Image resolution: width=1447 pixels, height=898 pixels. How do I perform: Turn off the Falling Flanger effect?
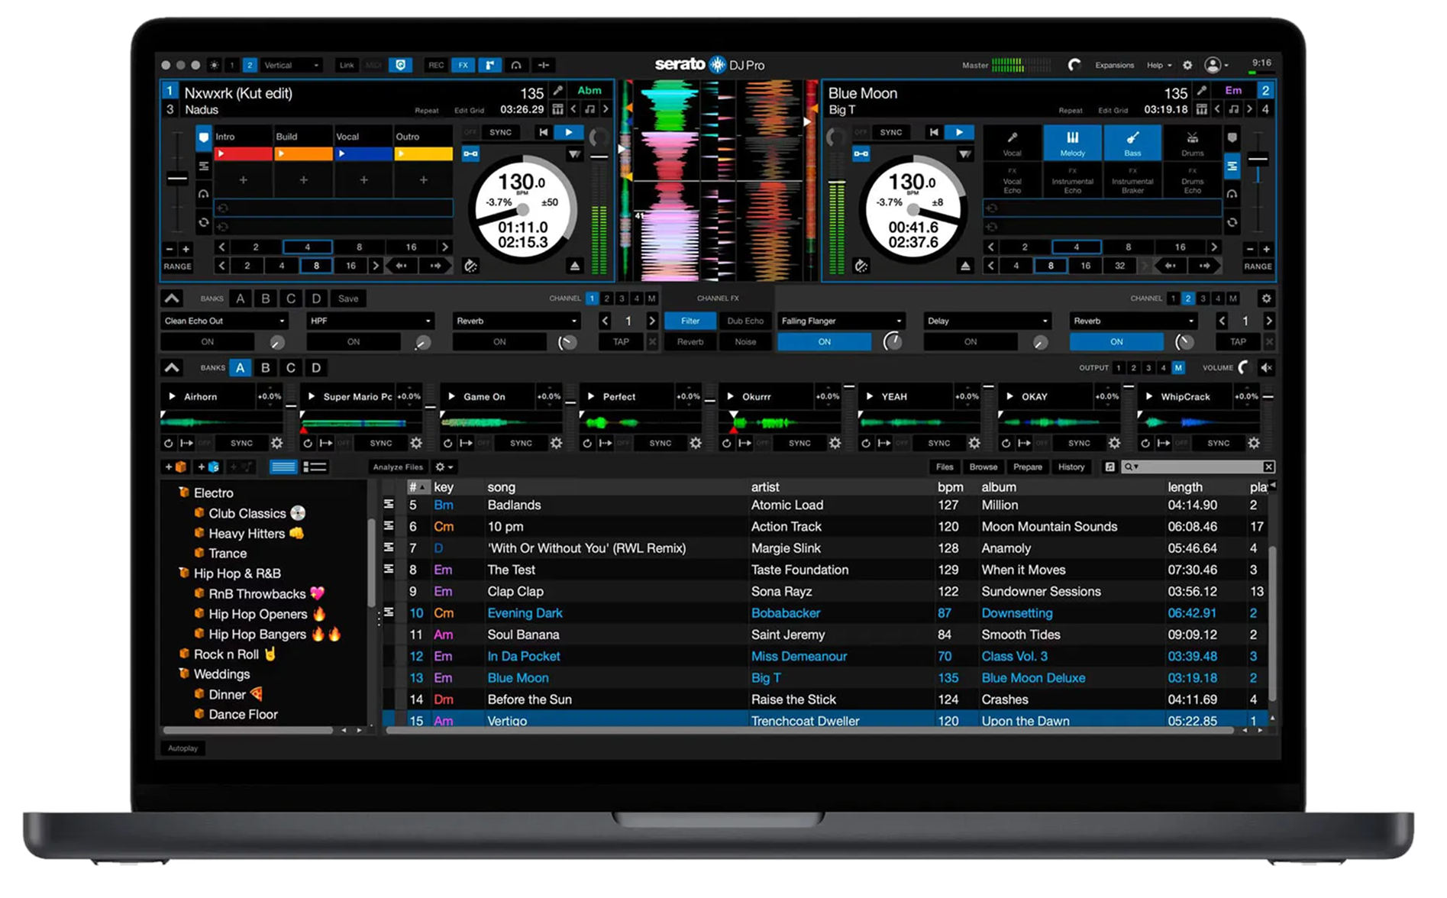pyautogui.click(x=825, y=342)
